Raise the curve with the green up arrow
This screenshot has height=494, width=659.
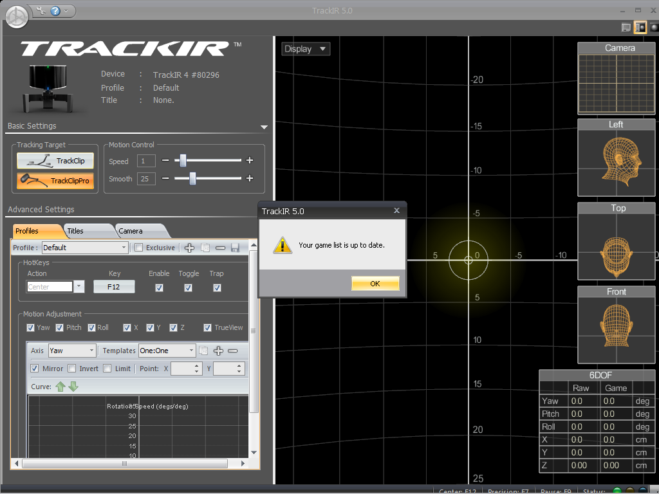point(60,387)
